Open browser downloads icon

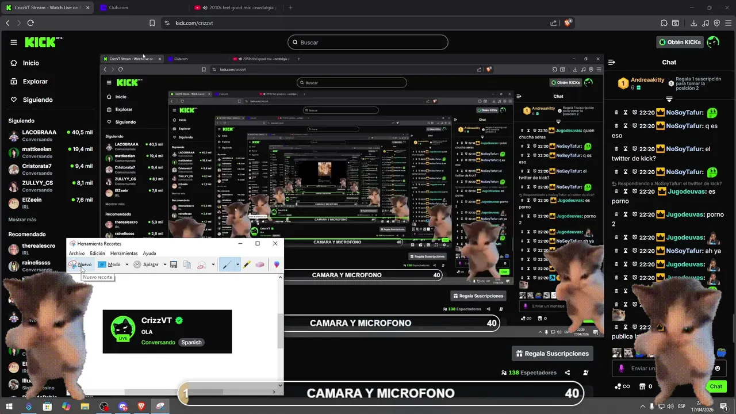pos(693,23)
